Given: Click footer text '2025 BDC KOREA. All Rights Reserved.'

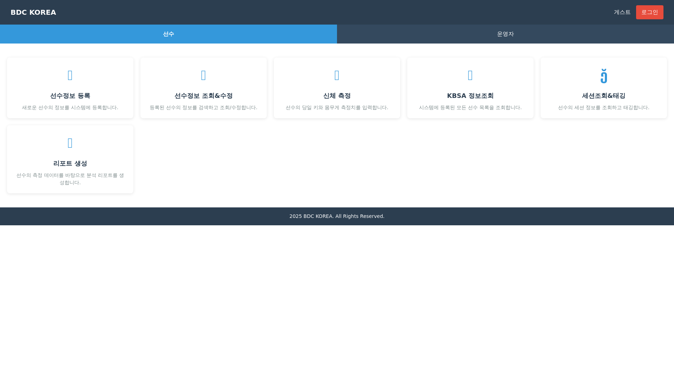Looking at the screenshot, I should pyautogui.click(x=337, y=216).
